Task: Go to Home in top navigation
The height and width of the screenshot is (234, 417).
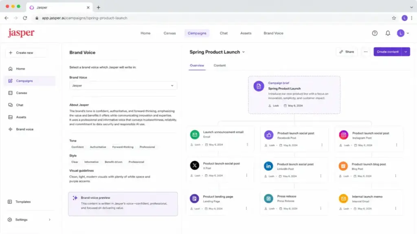Action: [x=145, y=33]
